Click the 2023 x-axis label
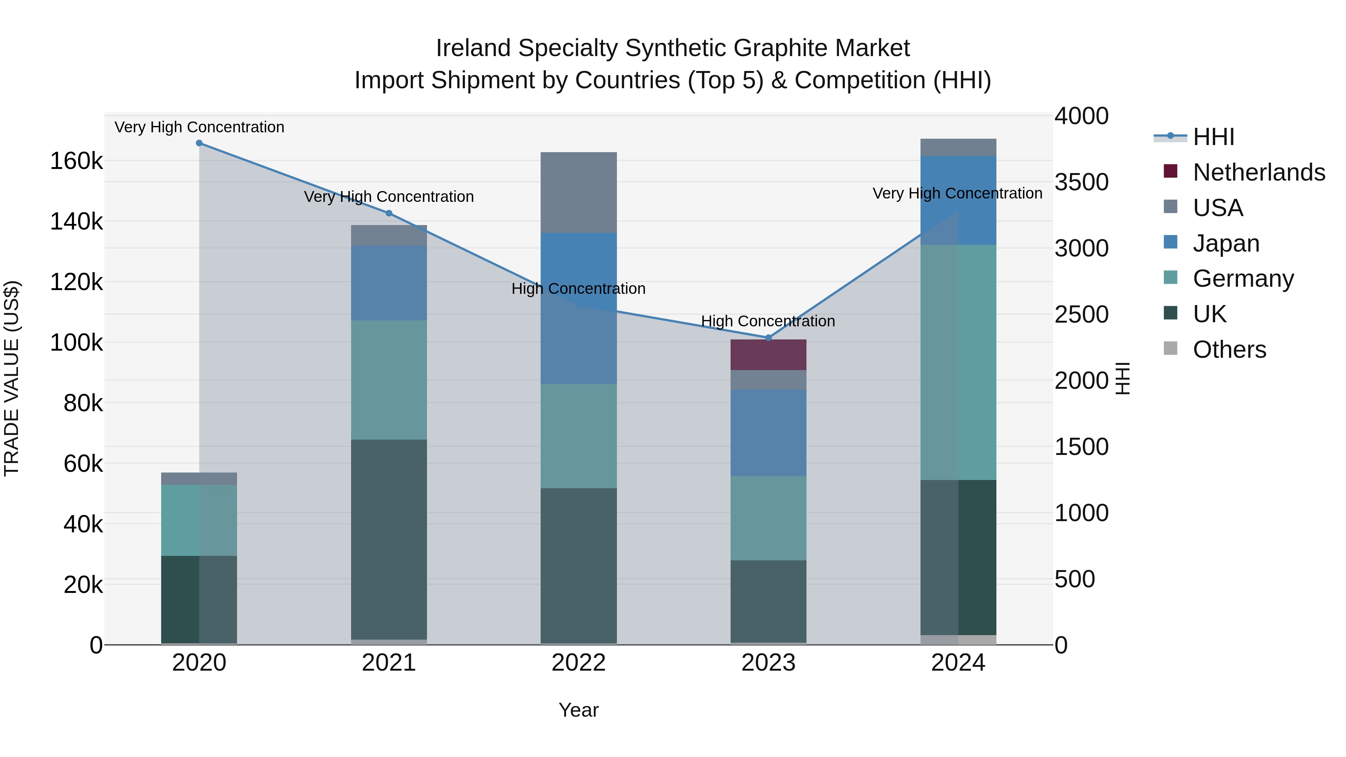 [x=769, y=663]
